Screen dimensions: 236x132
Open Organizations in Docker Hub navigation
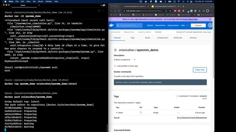point(173,25)
